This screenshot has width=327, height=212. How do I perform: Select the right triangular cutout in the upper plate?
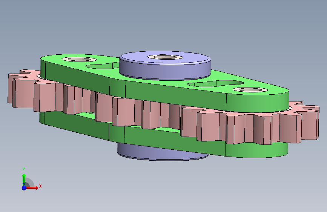(216, 83)
